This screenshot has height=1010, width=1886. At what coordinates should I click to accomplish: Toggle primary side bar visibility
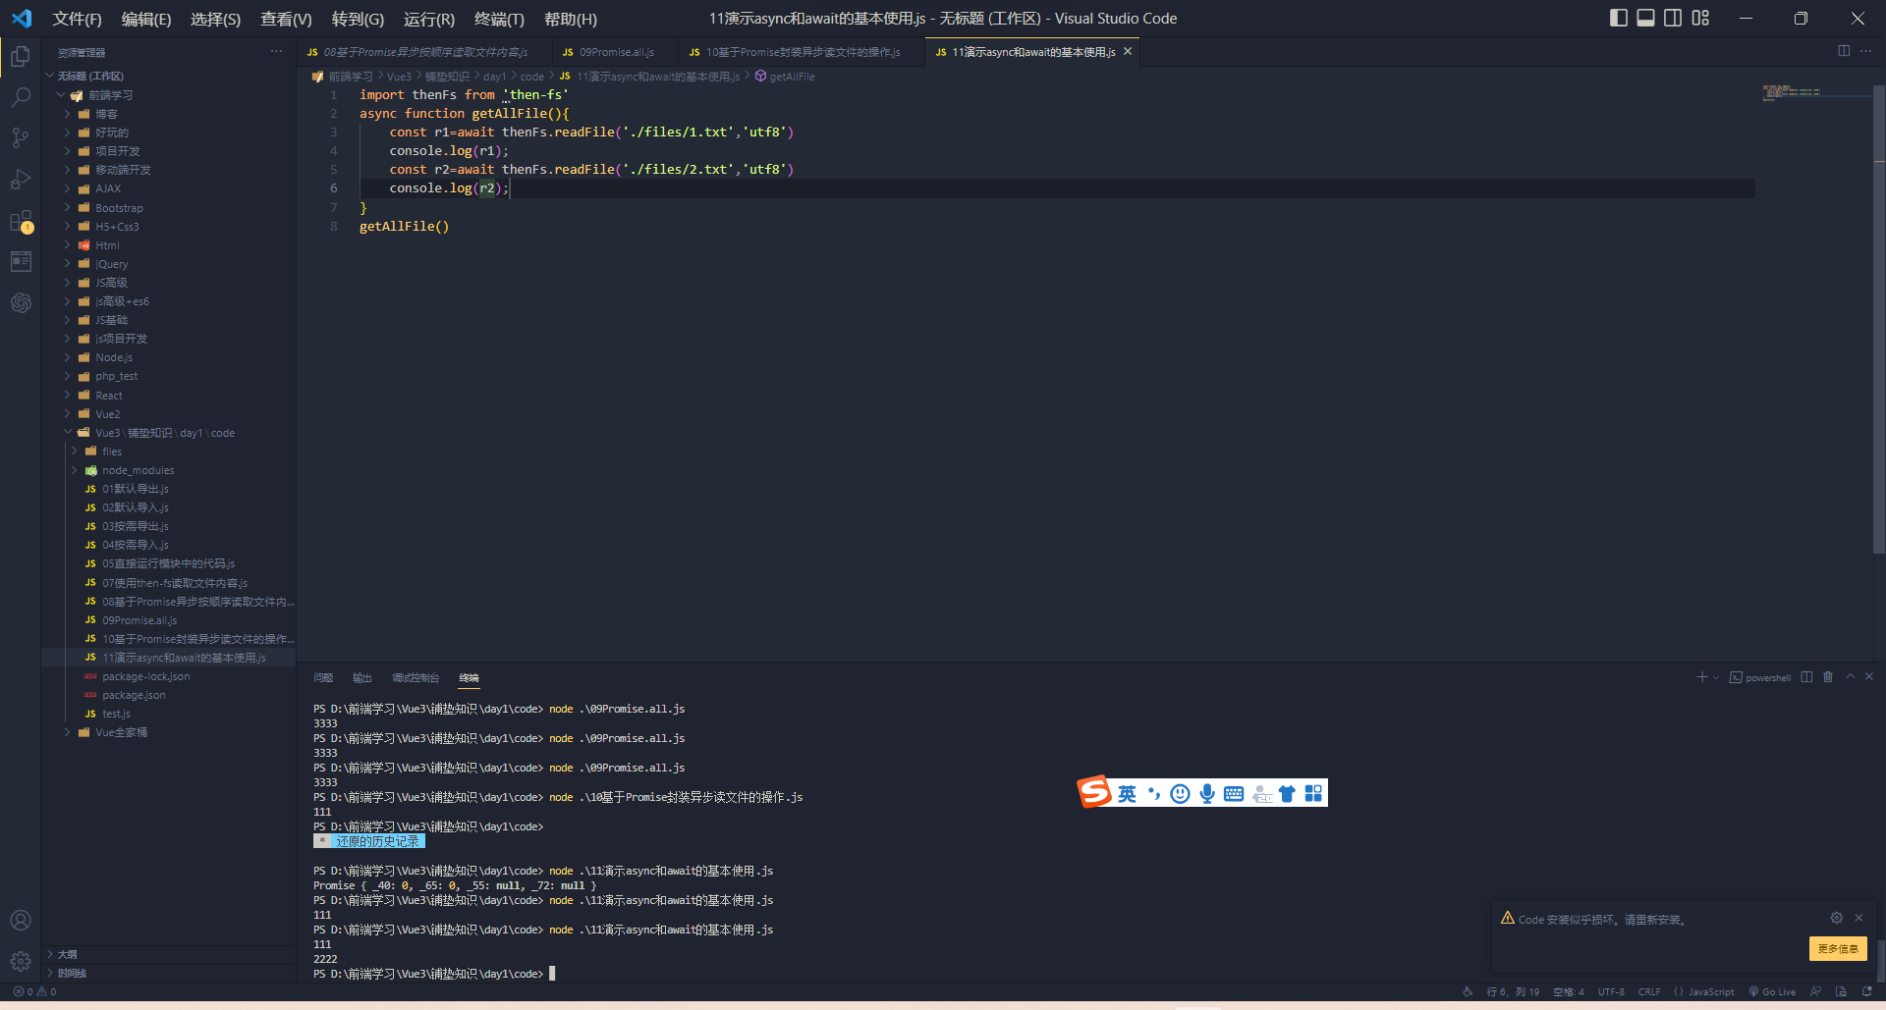click(x=1619, y=18)
